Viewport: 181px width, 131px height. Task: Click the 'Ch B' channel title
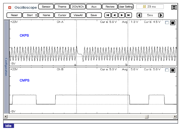(60, 69)
